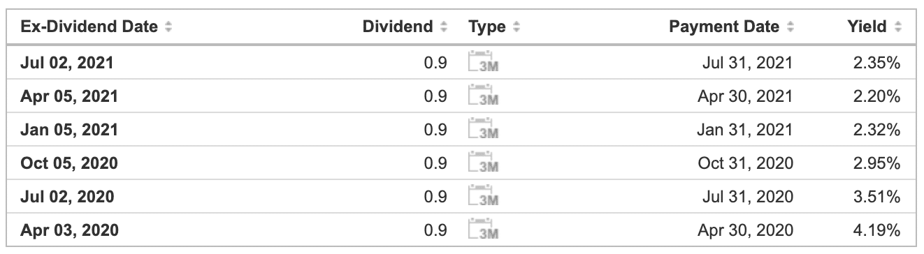Select the Jan 05, 2021 ex-dividend date
This screenshot has width=924, height=254.
coord(69,130)
